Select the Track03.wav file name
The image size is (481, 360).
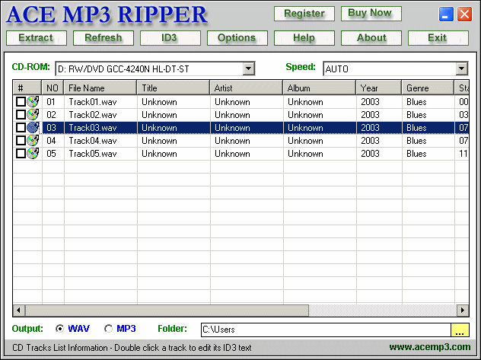(x=93, y=128)
